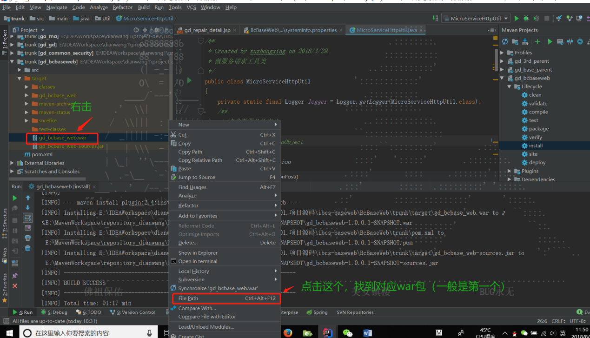Switch to systemInfo.properties editor tab

tap(293, 30)
